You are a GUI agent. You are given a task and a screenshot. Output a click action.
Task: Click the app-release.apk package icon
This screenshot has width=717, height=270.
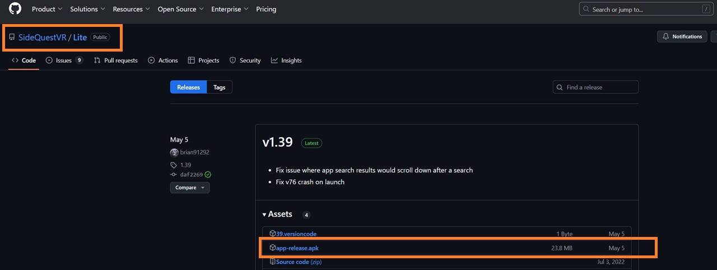(272, 248)
